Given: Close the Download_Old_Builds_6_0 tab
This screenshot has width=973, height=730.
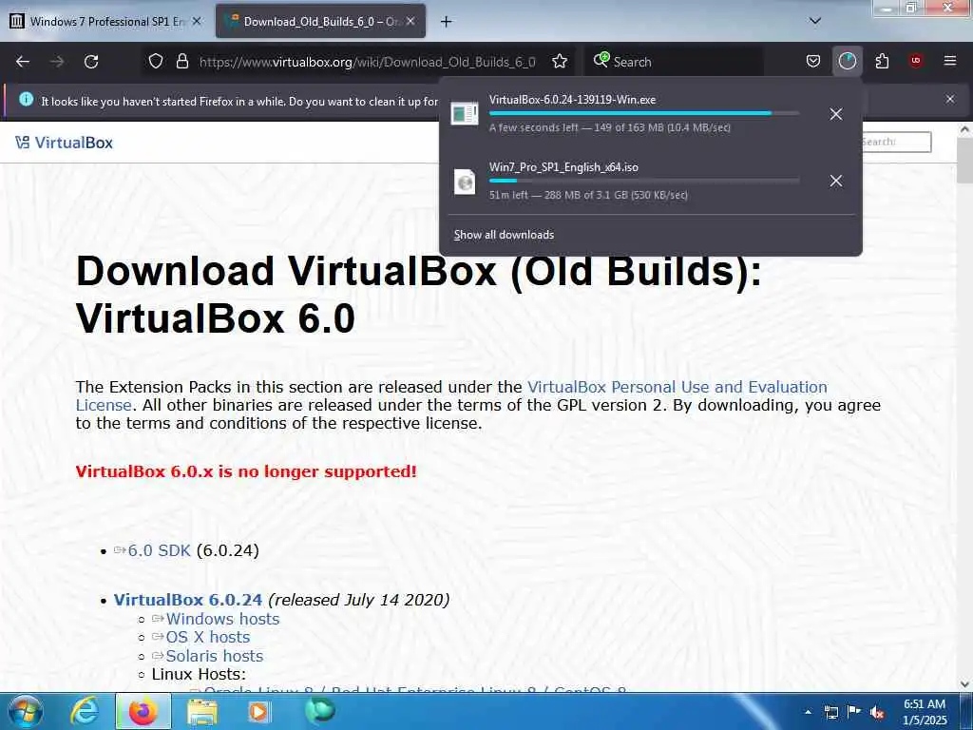Looking at the screenshot, I should pyautogui.click(x=410, y=21).
